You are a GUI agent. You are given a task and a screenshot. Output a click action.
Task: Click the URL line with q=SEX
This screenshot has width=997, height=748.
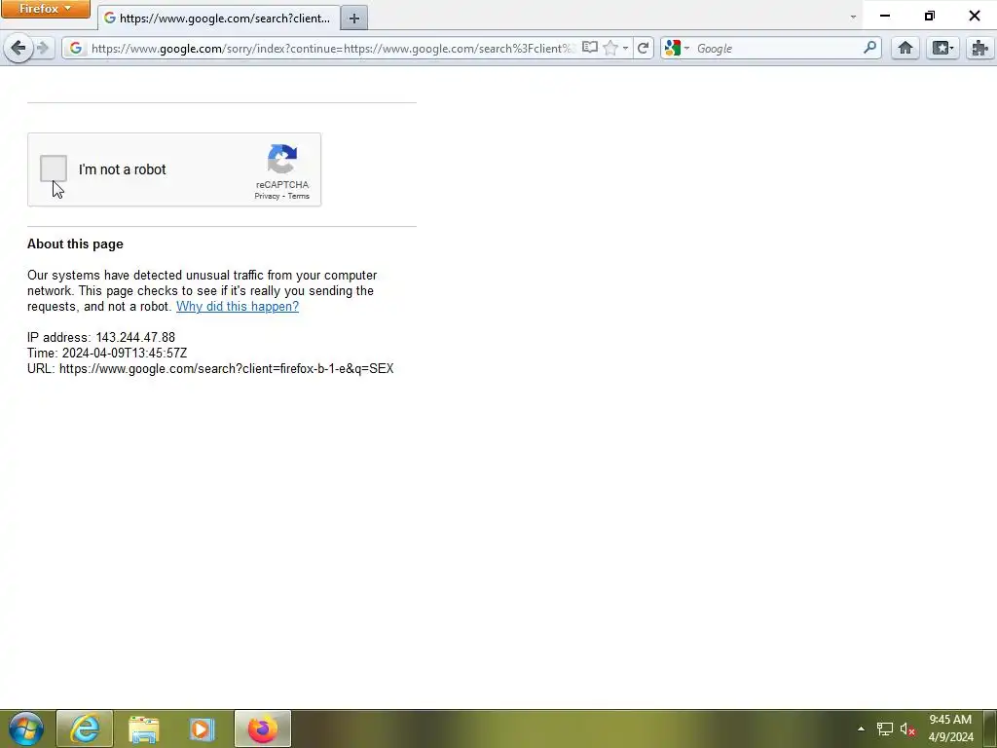[210, 368]
